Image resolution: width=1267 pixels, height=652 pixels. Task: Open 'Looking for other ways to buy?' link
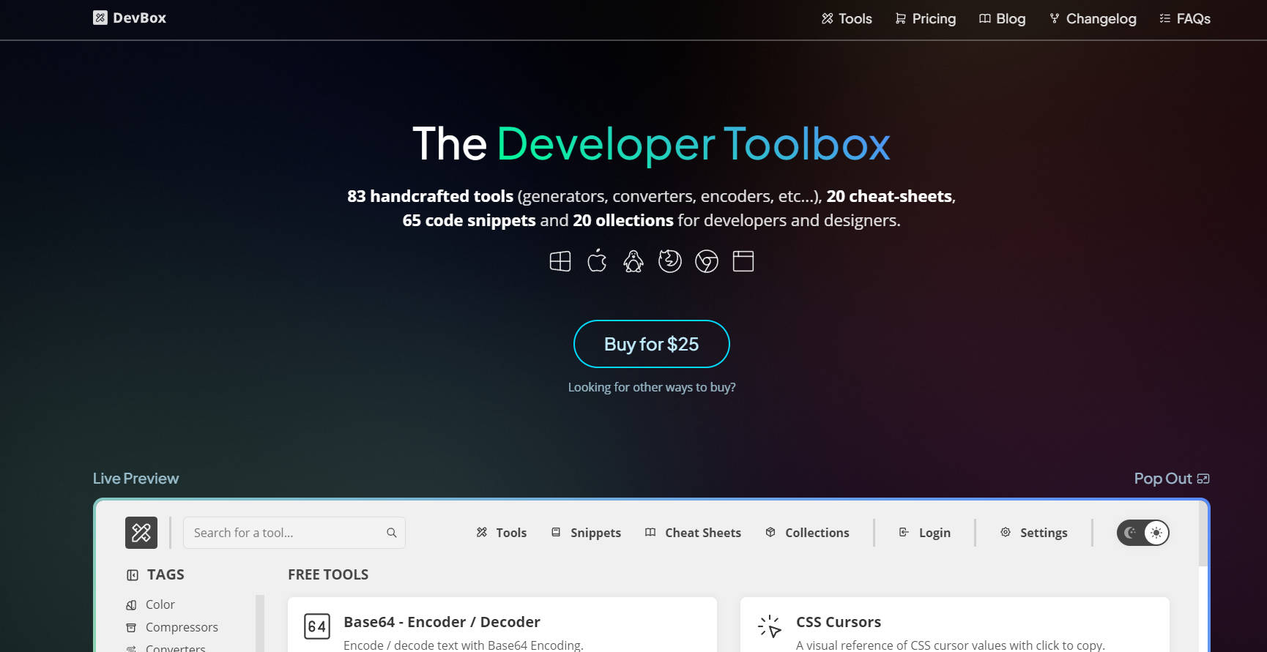point(652,387)
